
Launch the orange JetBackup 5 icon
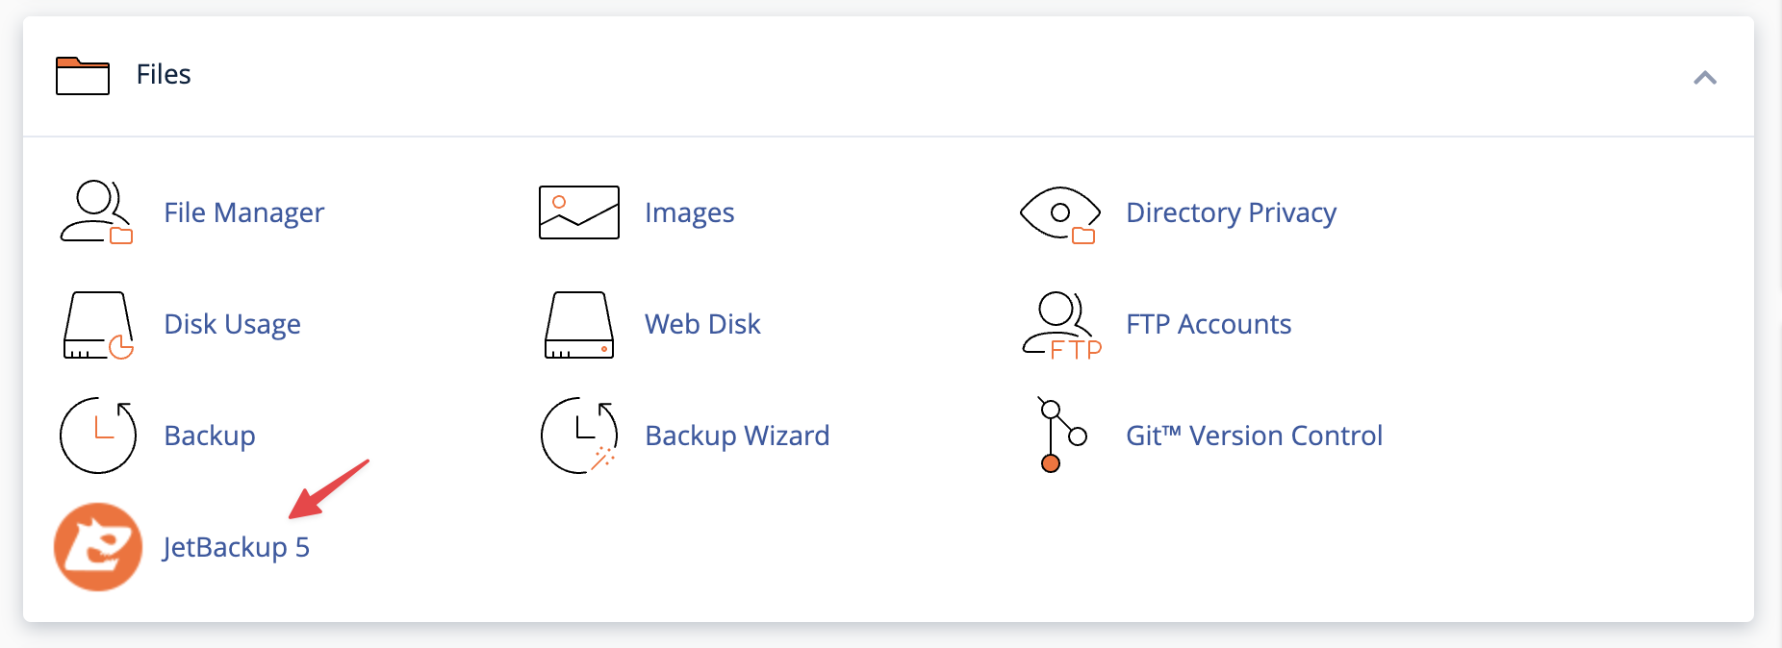click(x=98, y=547)
